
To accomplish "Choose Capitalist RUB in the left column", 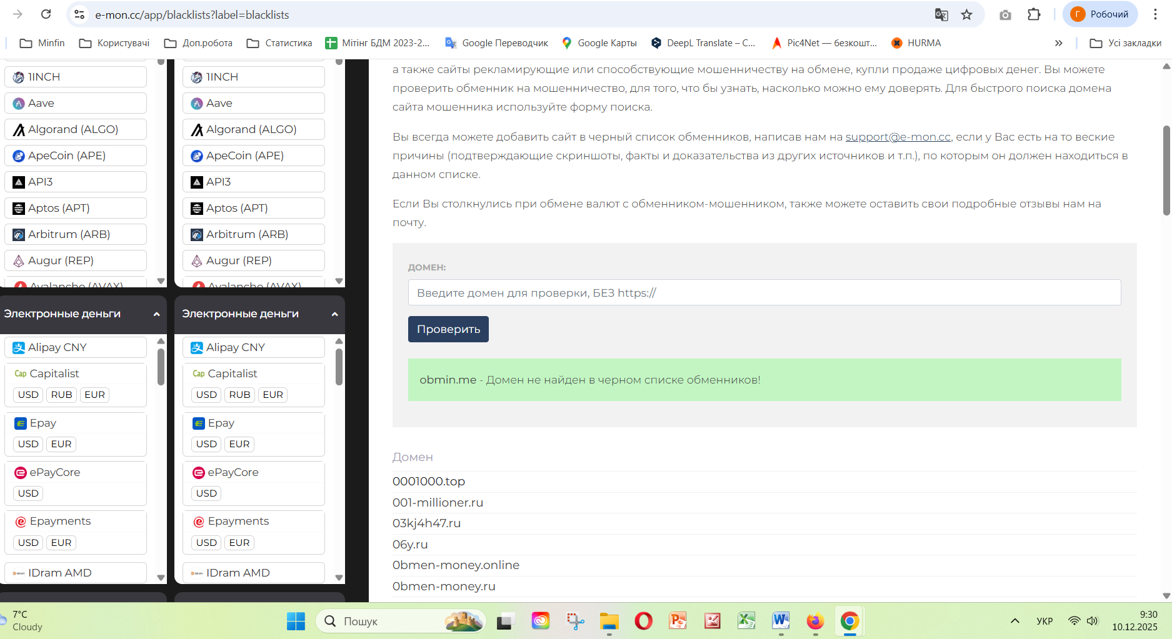I will click(61, 395).
